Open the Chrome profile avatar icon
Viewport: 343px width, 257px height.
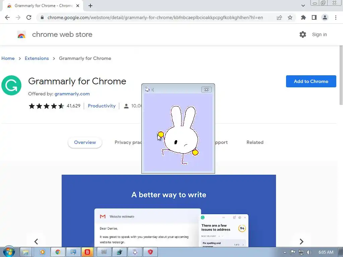click(x=325, y=17)
